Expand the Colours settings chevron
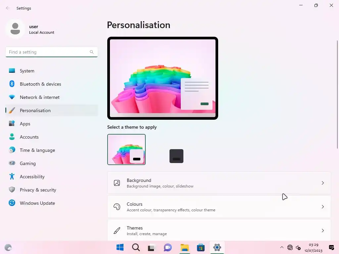This screenshot has width=339, height=254. coord(323,207)
